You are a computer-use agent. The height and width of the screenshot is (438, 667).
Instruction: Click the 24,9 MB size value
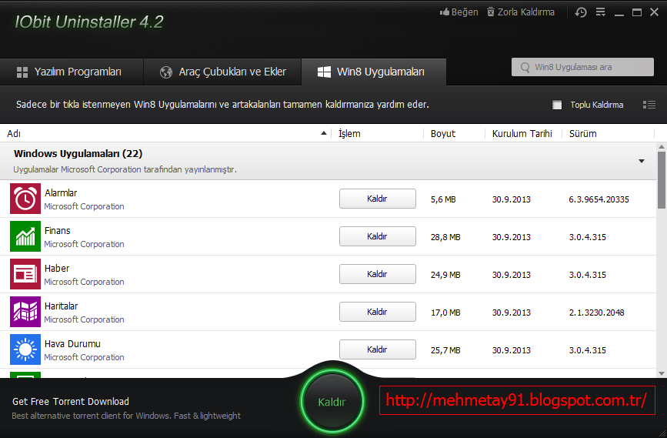(x=445, y=275)
